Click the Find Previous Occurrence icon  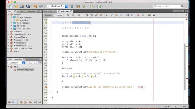coord(92,15)
